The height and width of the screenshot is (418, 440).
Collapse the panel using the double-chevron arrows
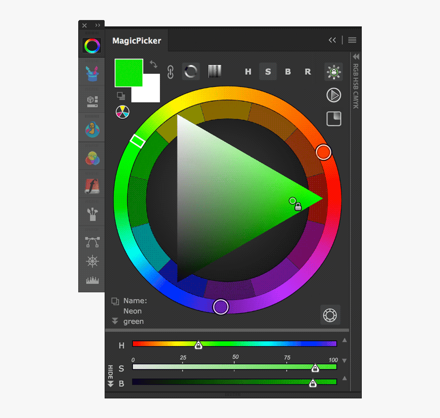[332, 40]
